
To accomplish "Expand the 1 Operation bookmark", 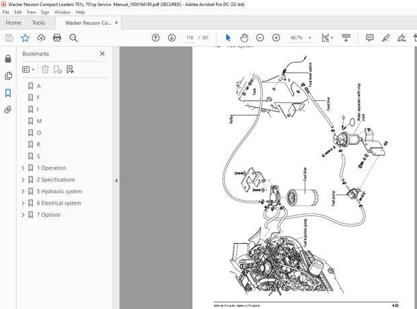I will click(23, 168).
